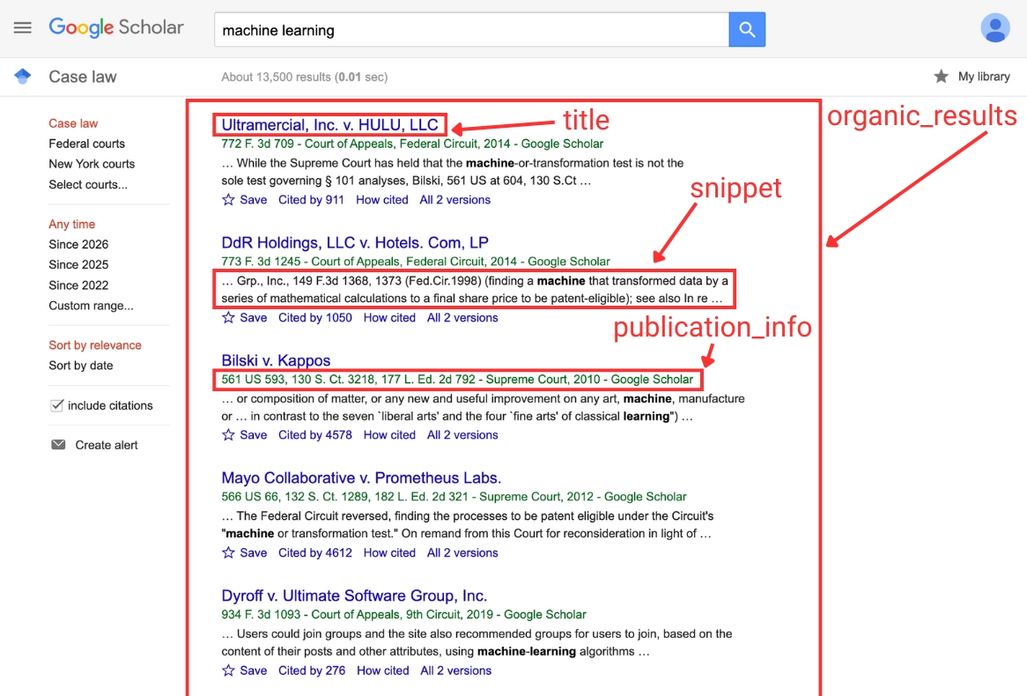Click the Create alert envelope icon
1027x696 pixels.
pos(58,444)
